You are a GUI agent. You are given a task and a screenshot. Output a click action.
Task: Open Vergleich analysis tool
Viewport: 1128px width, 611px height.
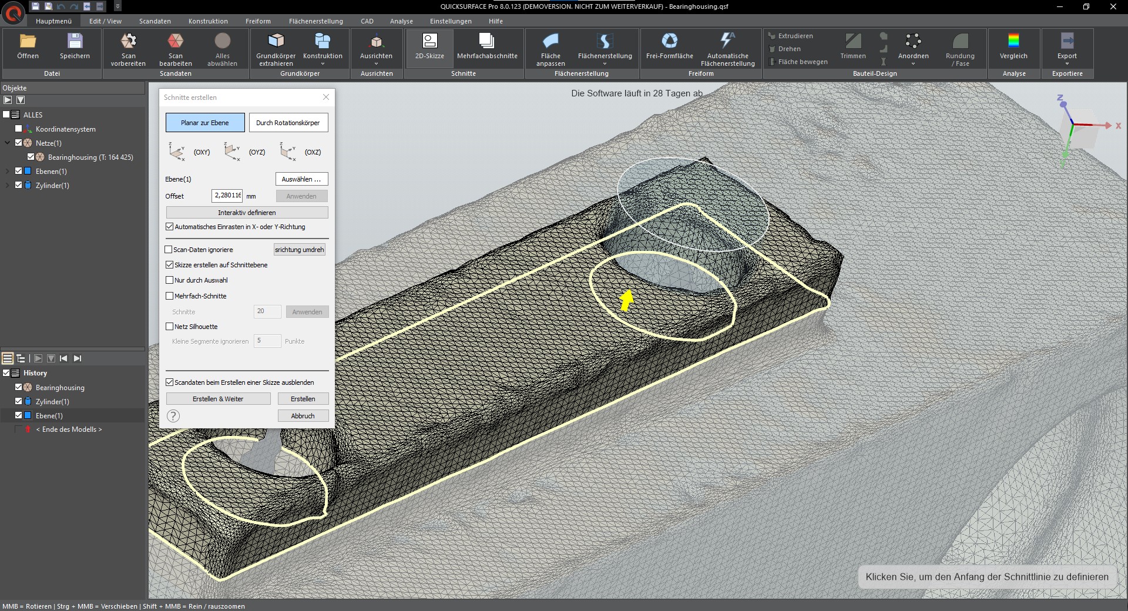[x=1013, y=46]
